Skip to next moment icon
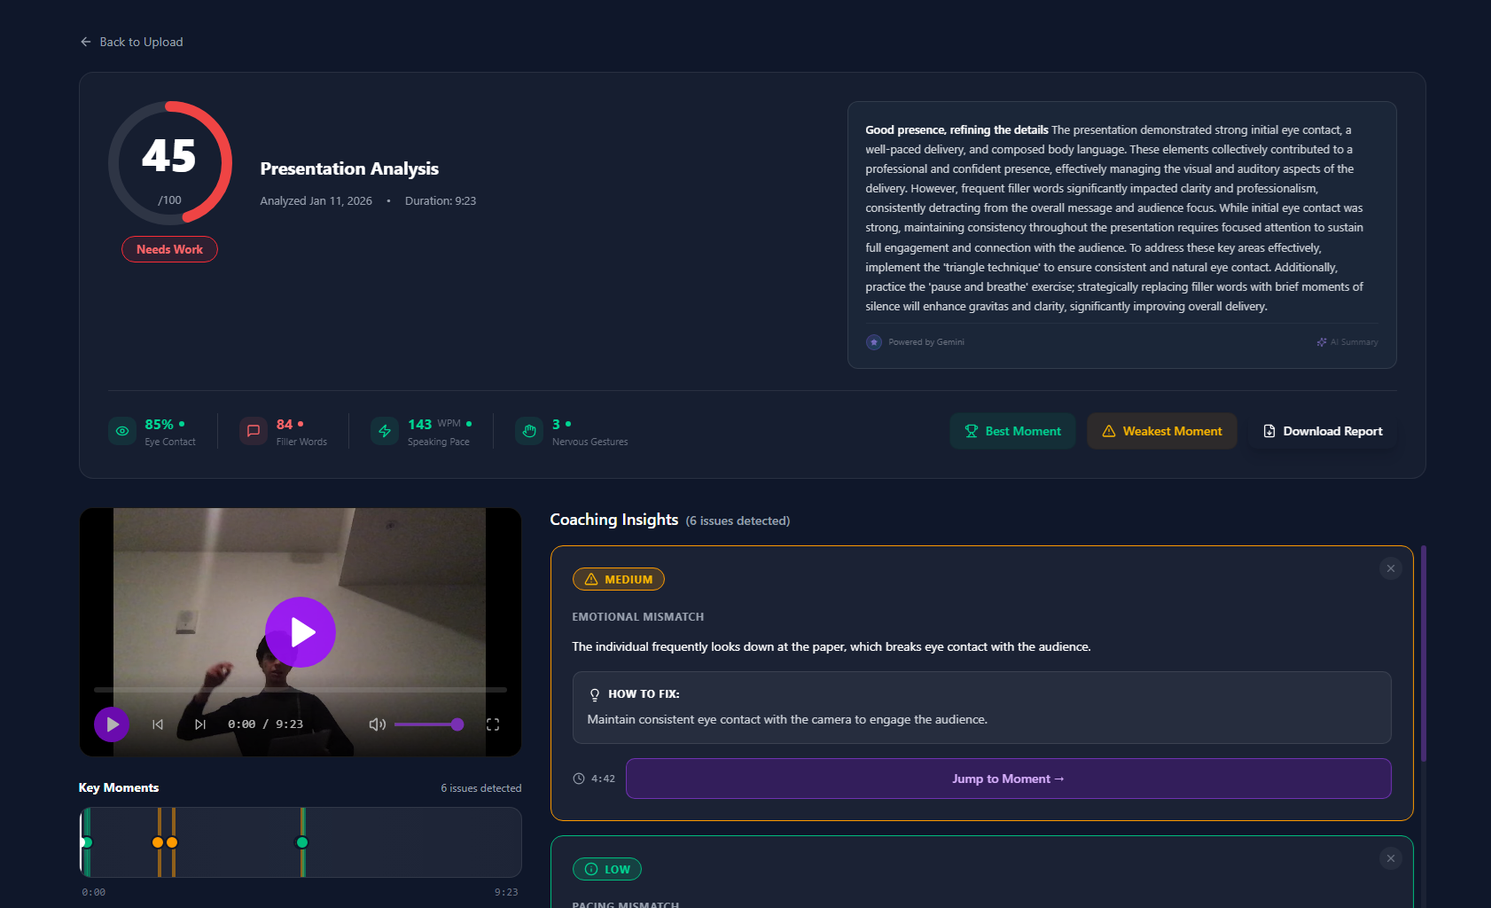1491x908 pixels. [x=200, y=724]
